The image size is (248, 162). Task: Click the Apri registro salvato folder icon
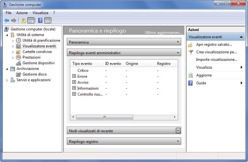click(190, 45)
